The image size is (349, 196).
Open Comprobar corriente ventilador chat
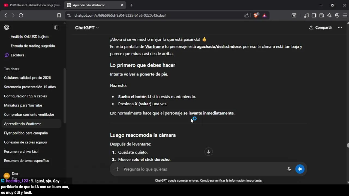(32, 115)
